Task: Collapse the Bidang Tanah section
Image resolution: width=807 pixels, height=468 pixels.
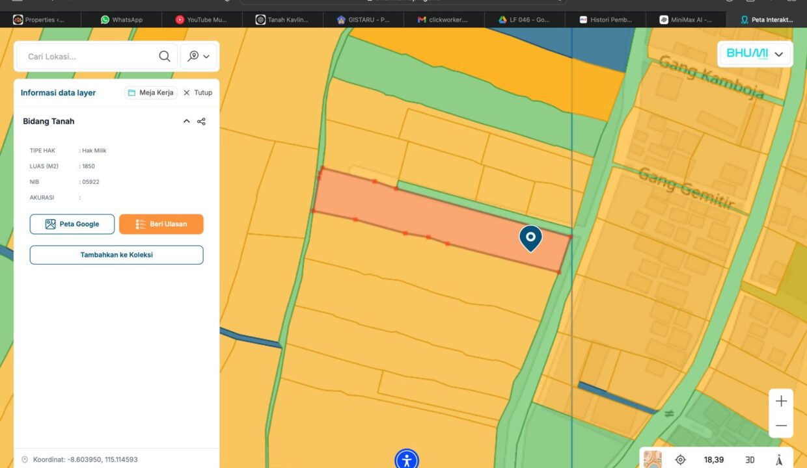Action: 187,122
